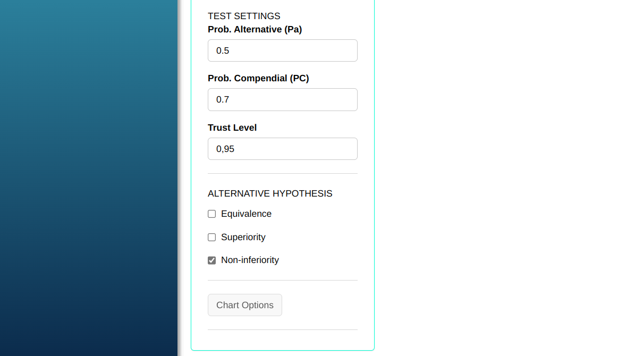Click the Non-inferiority label text
The image size is (635, 356).
pos(250,260)
